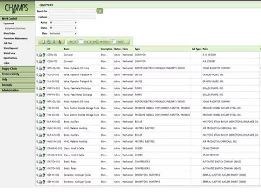261x196 pixels.
Task: Click middle action icon in TNK-CD-001 row
Action: click(40, 108)
